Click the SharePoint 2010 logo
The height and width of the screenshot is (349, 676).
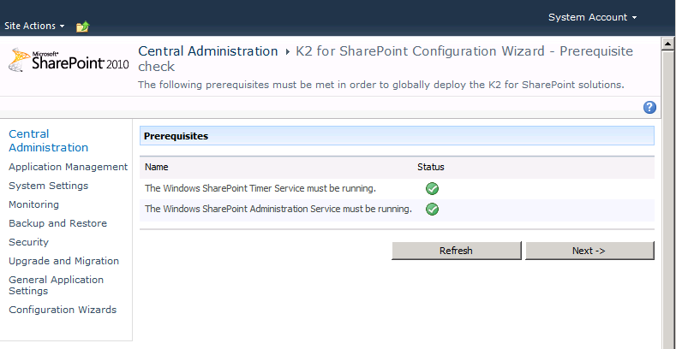[x=69, y=60]
